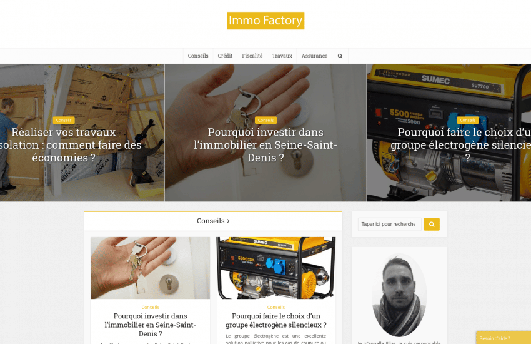Select Assurance in the navigation bar
This screenshot has width=531, height=344.
[x=314, y=56]
